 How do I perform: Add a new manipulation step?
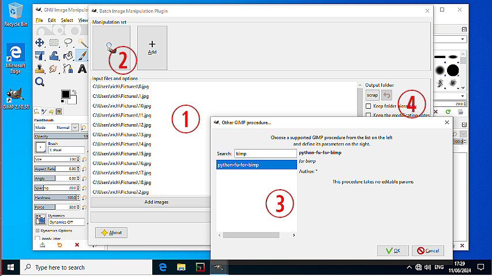152,48
